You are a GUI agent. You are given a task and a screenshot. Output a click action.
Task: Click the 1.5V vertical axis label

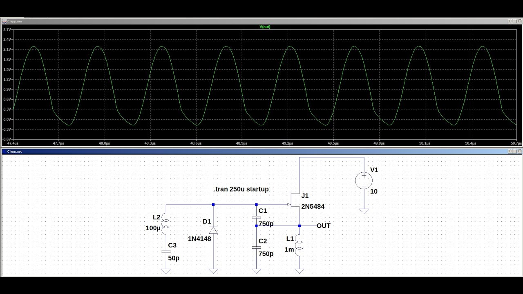(x=7, y=69)
